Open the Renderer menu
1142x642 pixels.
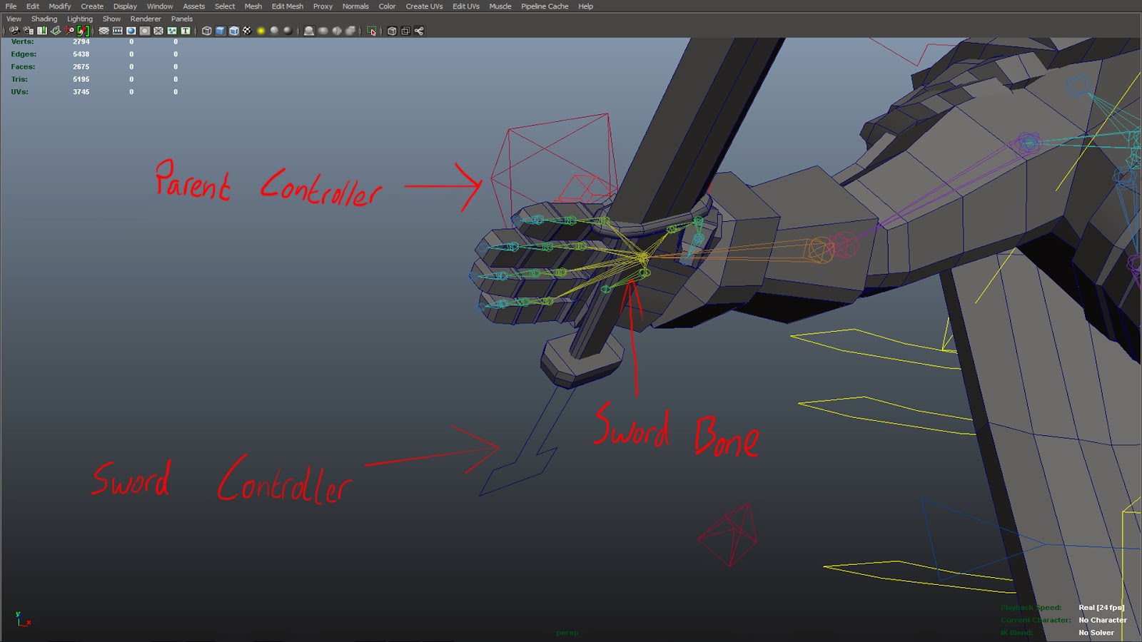(x=146, y=19)
